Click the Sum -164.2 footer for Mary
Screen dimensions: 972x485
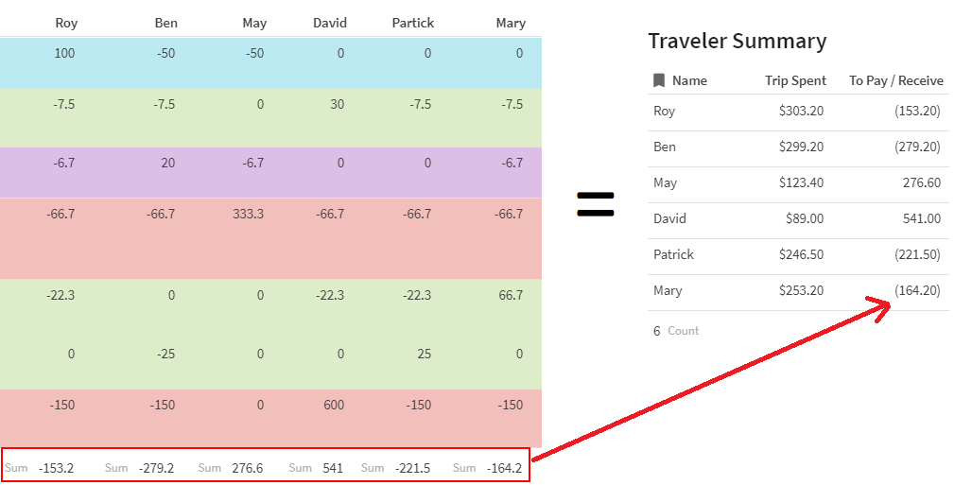(x=487, y=468)
